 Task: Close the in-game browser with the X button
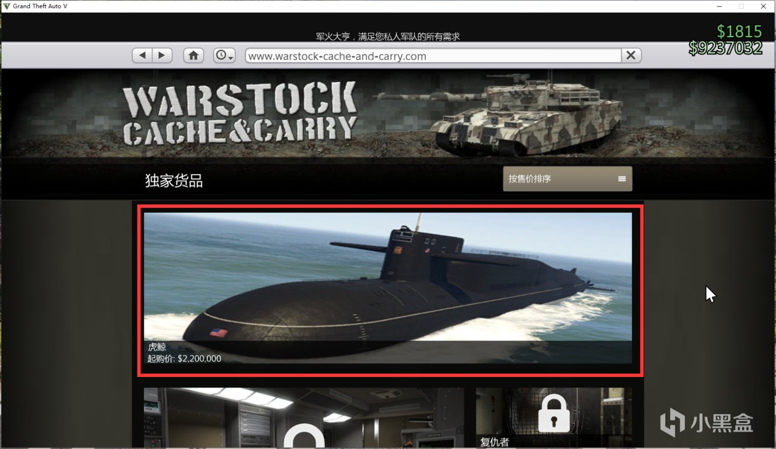631,55
